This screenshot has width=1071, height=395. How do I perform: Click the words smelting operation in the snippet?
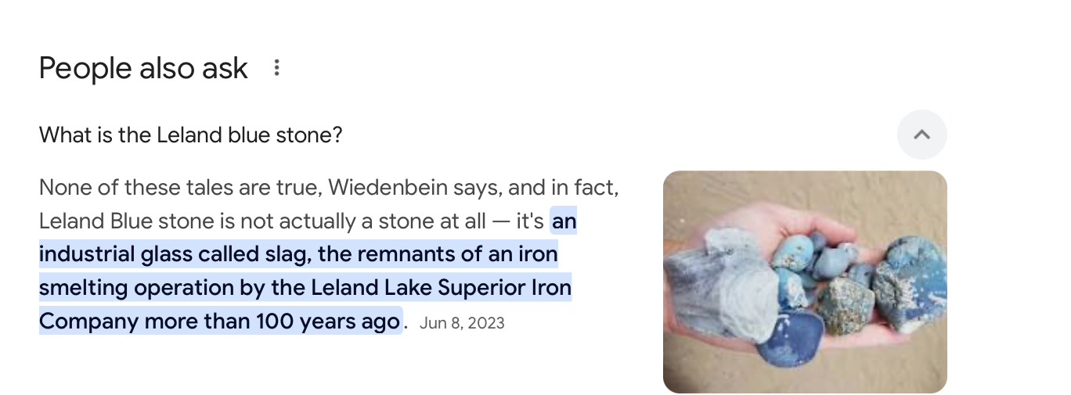pos(135,288)
